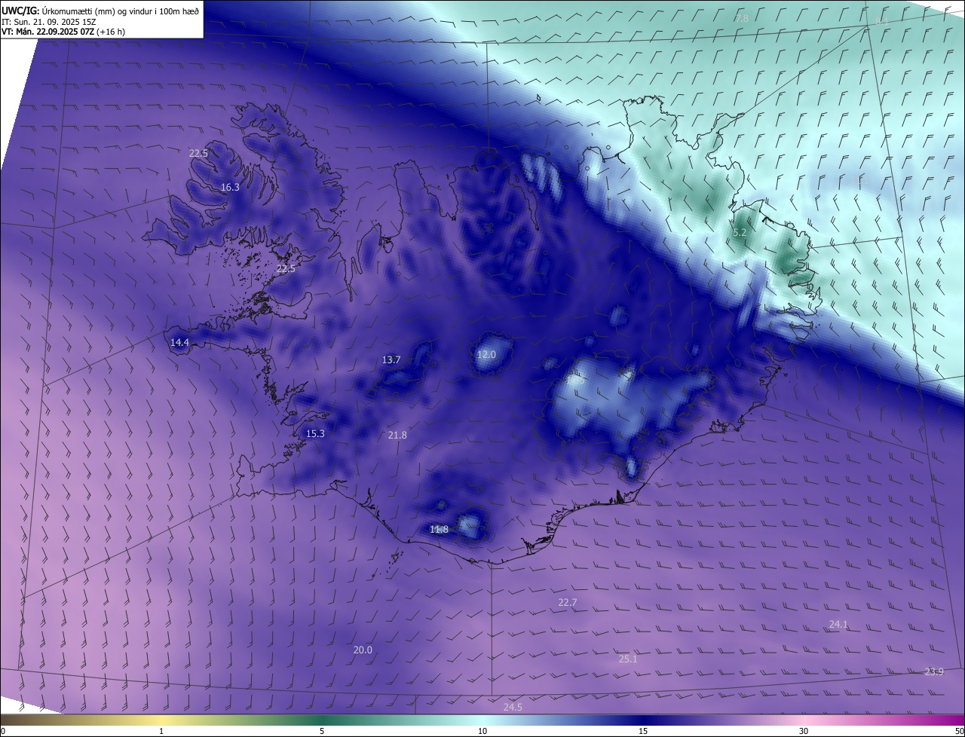
Task: Click the 'IT: Sun. 21. 09. 2025 15Z' line
Action: [48, 22]
